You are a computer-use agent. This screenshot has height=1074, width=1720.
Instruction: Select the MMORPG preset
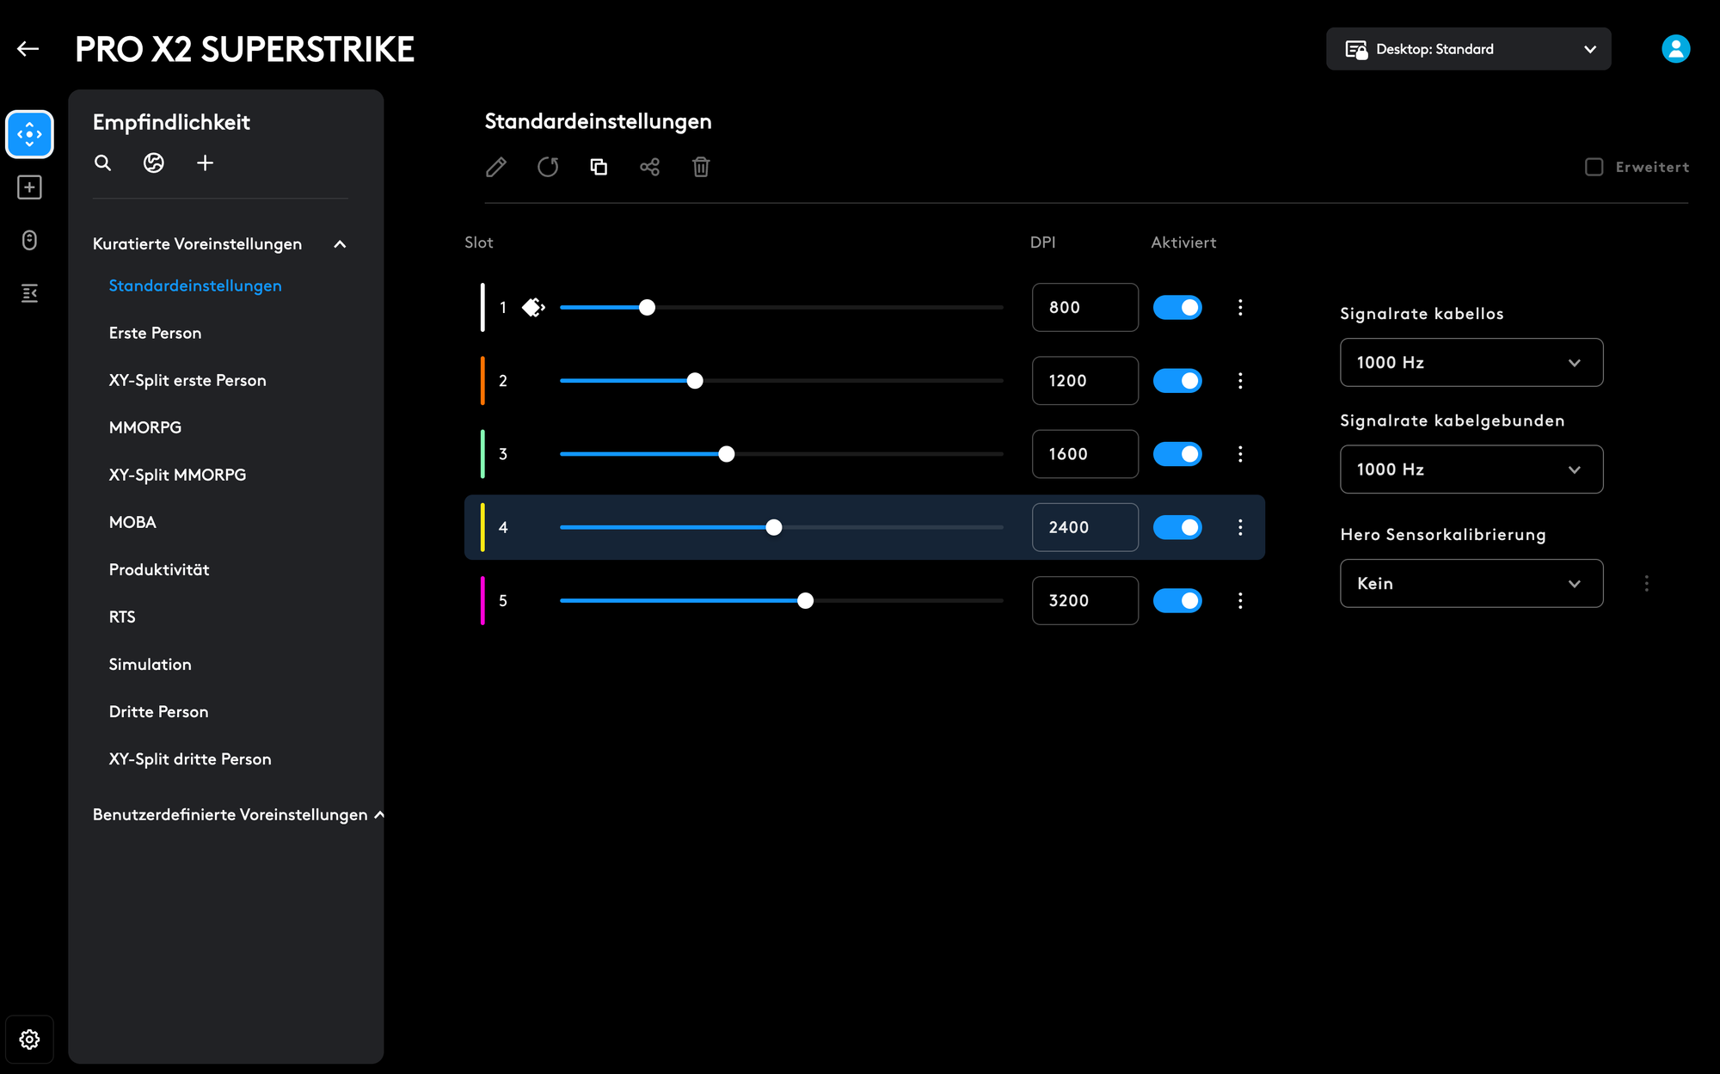145,427
